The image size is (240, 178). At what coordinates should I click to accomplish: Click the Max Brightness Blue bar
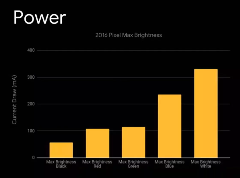[x=170, y=126]
